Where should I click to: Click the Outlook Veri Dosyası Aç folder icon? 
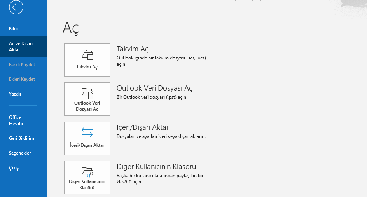(87, 93)
